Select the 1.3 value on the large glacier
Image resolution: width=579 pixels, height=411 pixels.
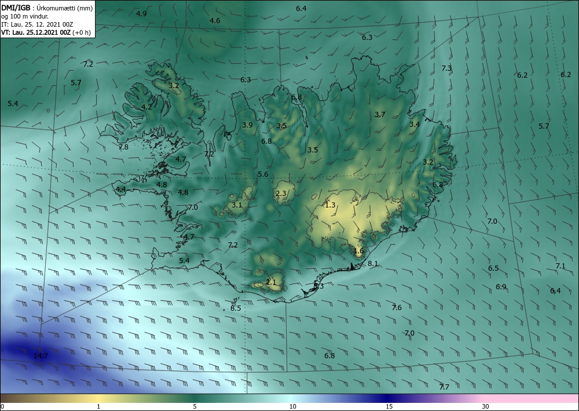coord(330,205)
